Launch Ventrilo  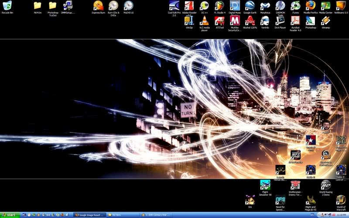click(x=265, y=22)
